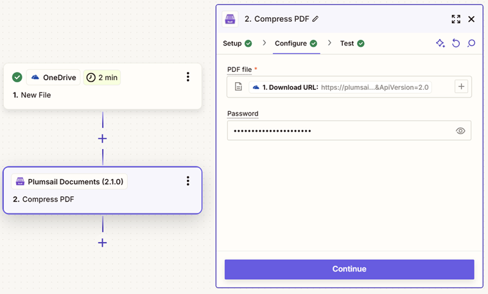
Task: Open the comment bubble icon in panel
Action: pyautogui.click(x=471, y=43)
